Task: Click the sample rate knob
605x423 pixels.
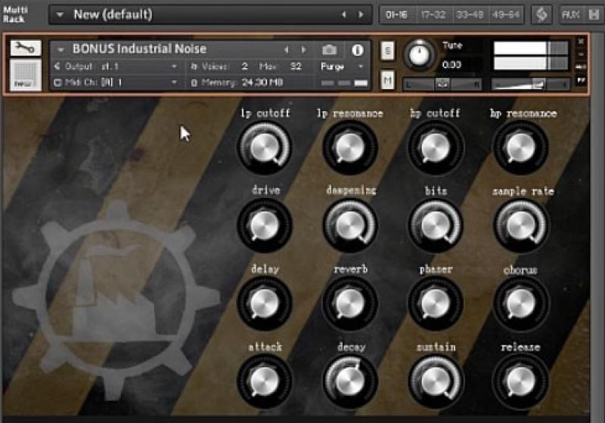Action: [520, 225]
